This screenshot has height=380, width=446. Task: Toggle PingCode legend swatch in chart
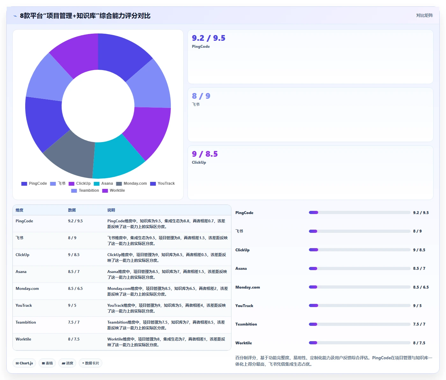tap(24, 184)
